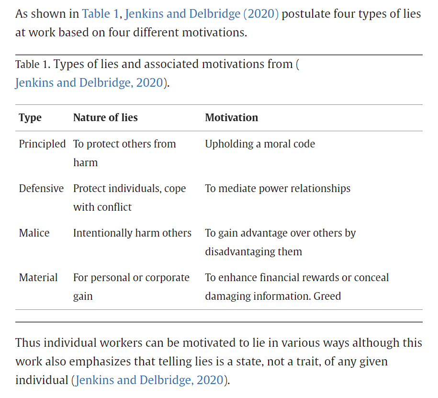
Task: Open Jenkins and Delbridge citation in table caption
Action: click(x=90, y=82)
